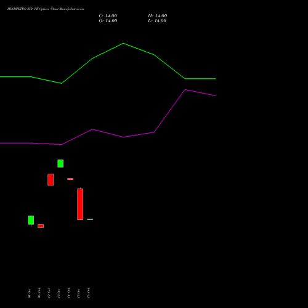Click the HINDPETRO 350 PE chart title
The image size is (308, 308).
coord(46,9)
